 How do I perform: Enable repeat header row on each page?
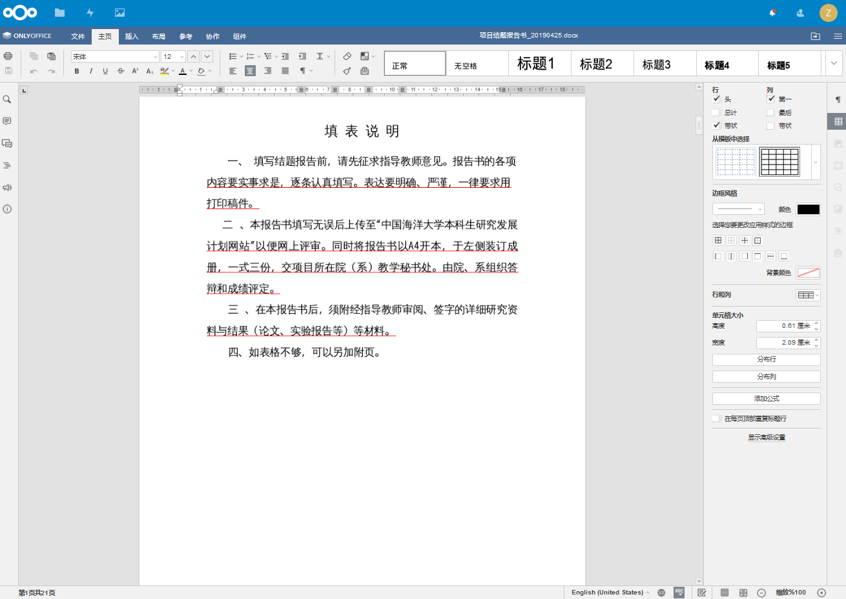point(716,418)
